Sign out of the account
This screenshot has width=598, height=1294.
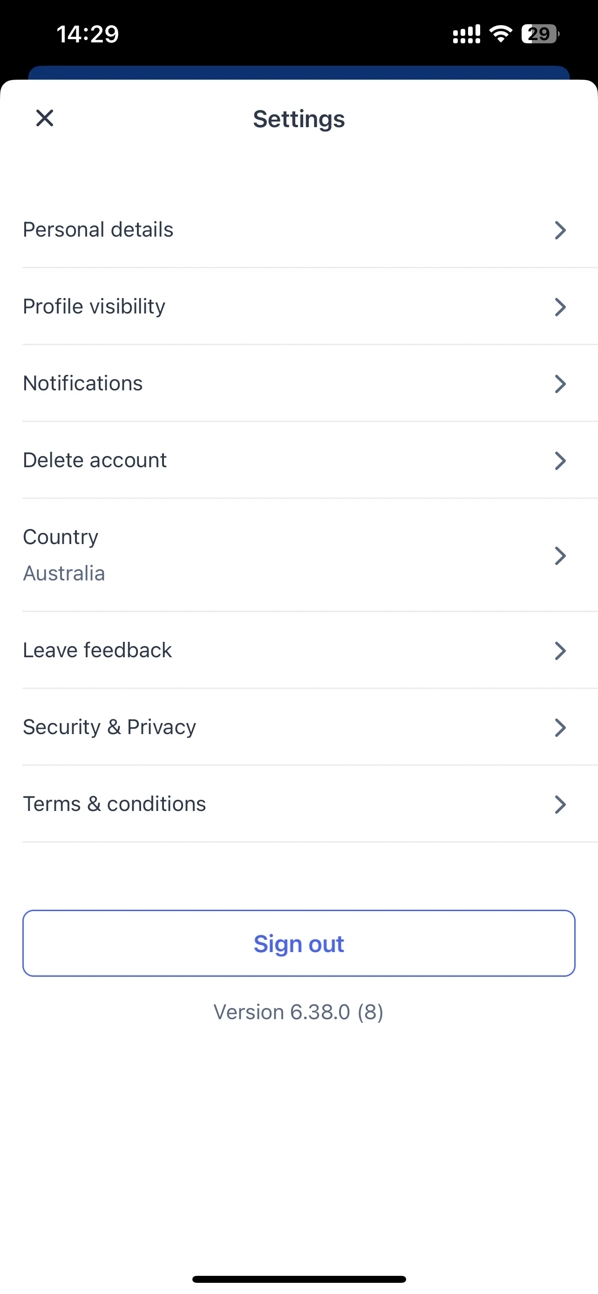[299, 943]
